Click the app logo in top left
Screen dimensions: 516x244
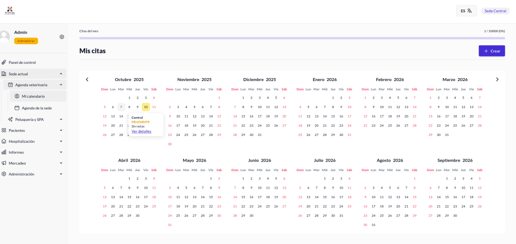pyautogui.click(x=9, y=11)
